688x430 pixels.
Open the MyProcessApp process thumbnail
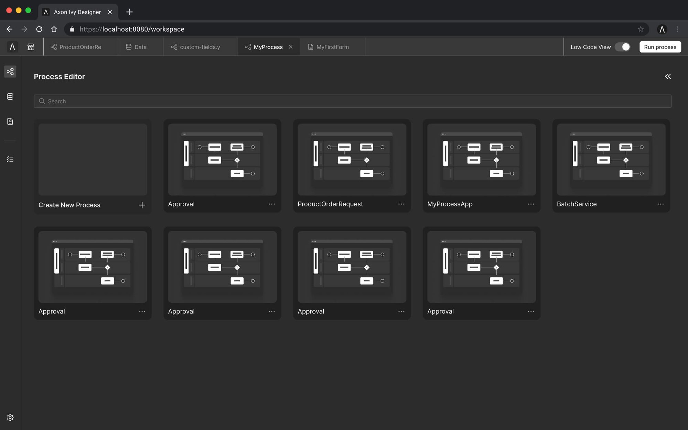482,160
